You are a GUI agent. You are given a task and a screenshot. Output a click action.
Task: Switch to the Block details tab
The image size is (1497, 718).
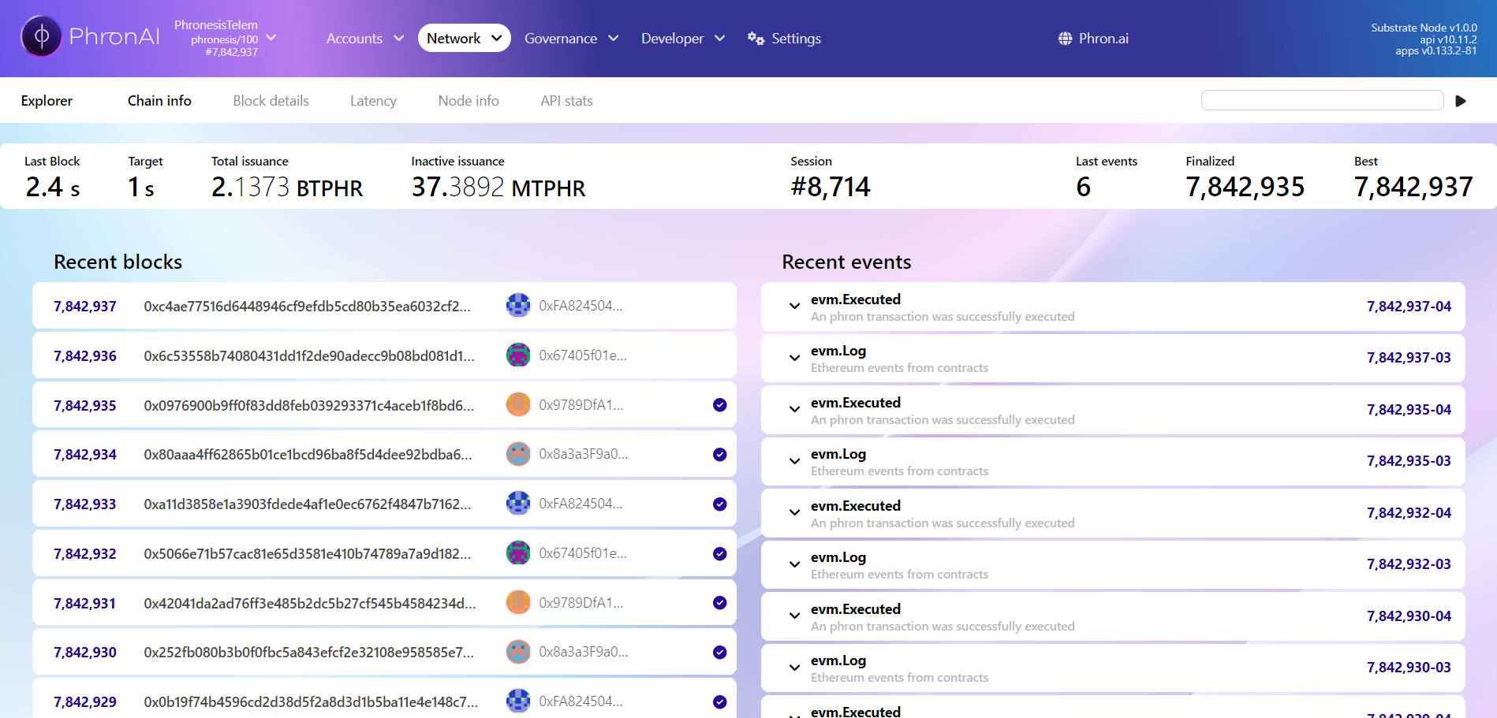tap(271, 101)
